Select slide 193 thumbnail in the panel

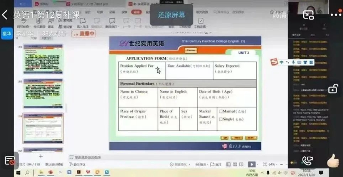[x=43, y=94]
